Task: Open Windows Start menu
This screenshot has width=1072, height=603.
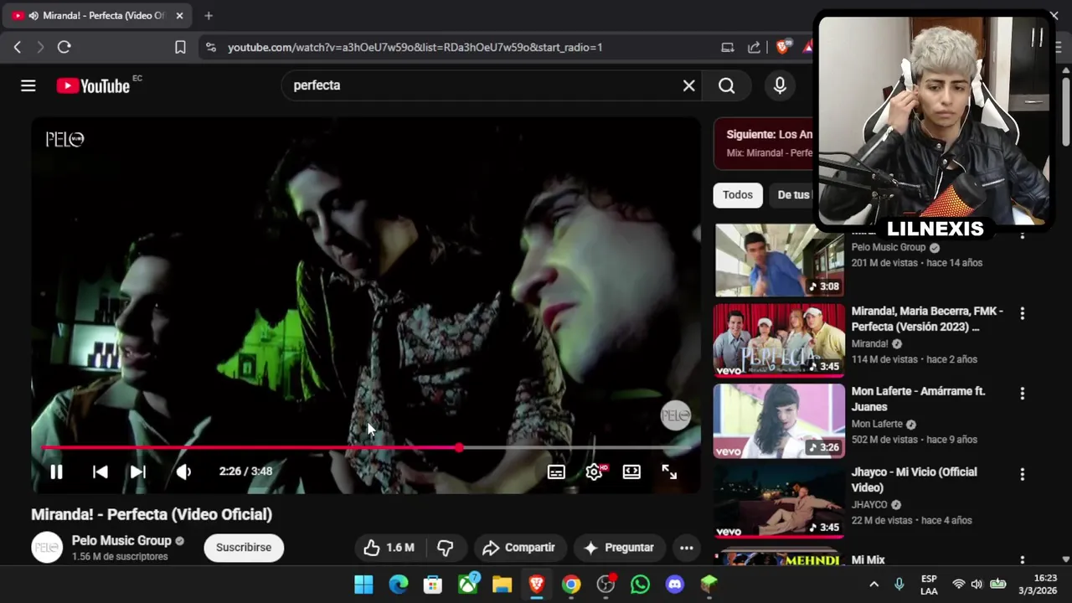Action: point(363,585)
